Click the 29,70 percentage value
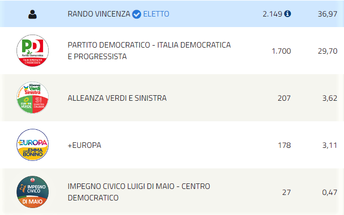 (x=327, y=51)
